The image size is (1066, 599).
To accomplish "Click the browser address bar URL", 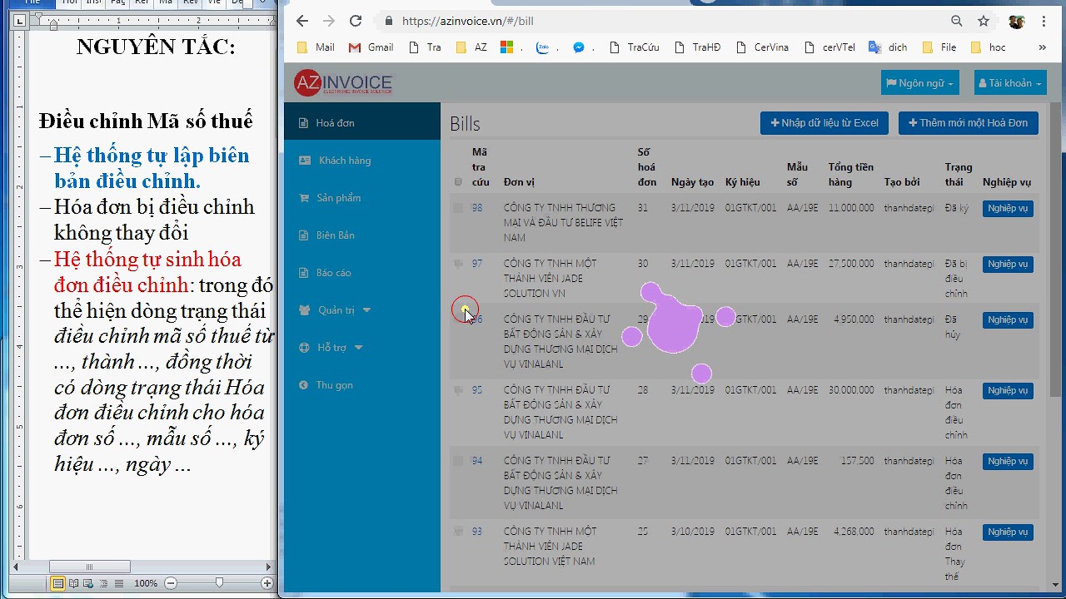I will [x=468, y=21].
